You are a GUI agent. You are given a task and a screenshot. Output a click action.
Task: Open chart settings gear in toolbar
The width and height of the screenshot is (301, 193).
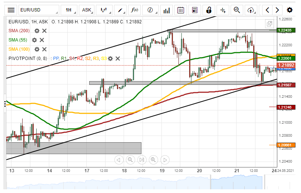(x=290, y=10)
